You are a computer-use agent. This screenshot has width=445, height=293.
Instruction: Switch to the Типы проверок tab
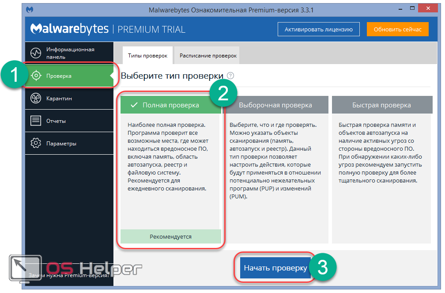coord(147,56)
